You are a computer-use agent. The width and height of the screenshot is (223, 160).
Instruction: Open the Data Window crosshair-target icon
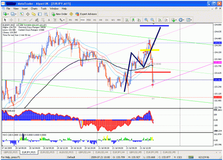pos(28,14)
